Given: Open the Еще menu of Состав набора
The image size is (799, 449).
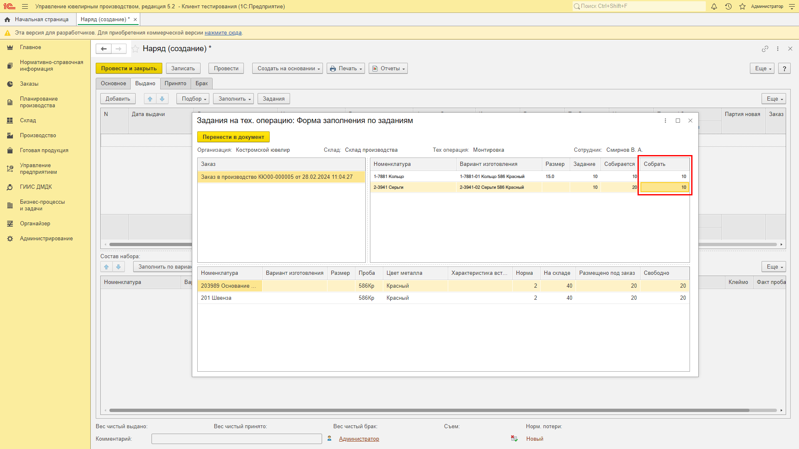Looking at the screenshot, I should (774, 267).
